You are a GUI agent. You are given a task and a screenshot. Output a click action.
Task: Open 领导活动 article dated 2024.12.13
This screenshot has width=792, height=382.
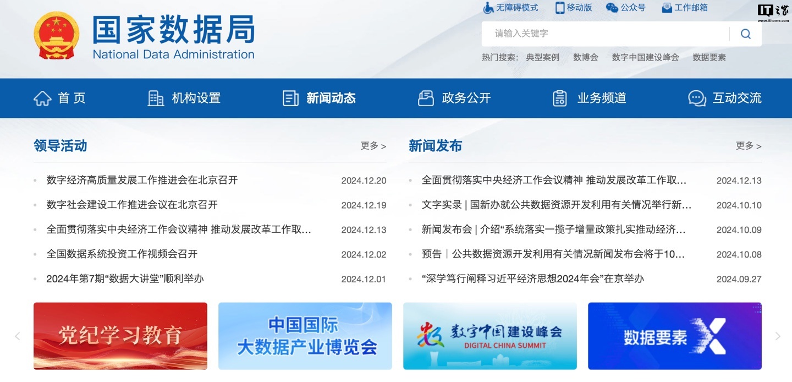179,230
